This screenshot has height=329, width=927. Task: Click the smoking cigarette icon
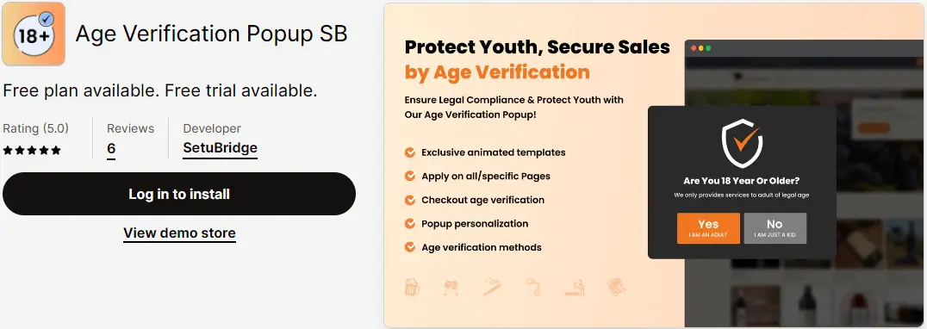pos(575,288)
